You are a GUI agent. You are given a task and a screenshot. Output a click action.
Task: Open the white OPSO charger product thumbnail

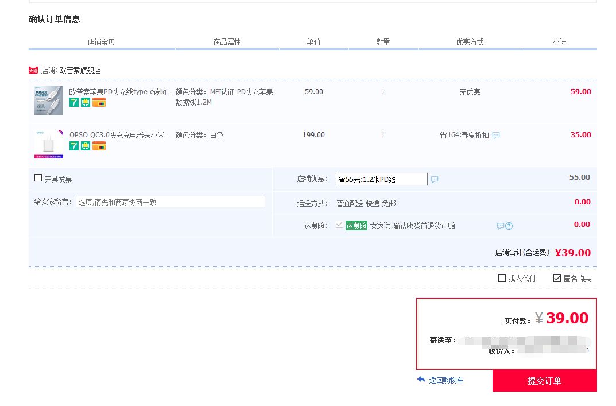(49, 144)
